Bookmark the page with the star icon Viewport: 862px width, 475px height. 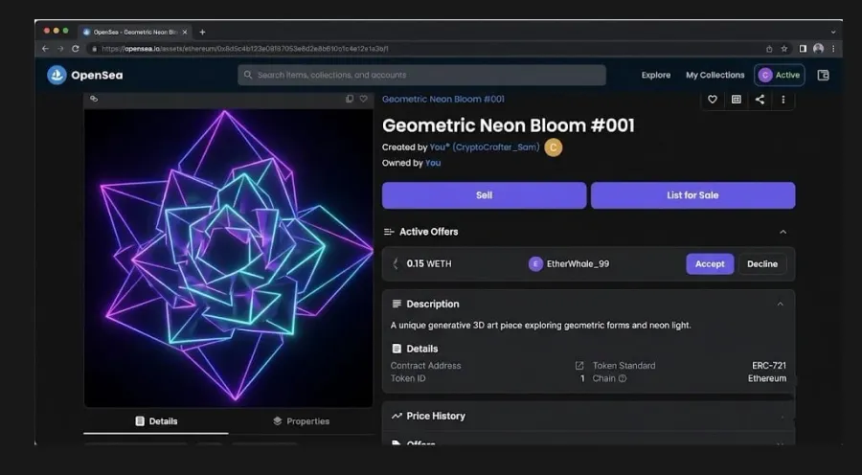(784, 49)
